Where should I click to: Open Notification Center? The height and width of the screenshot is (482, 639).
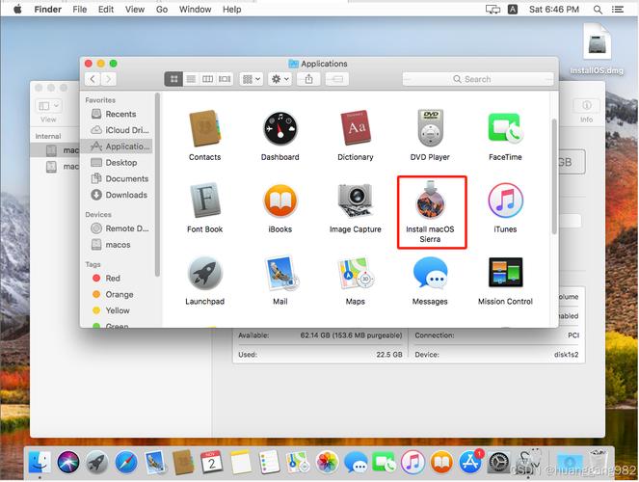pyautogui.click(x=618, y=9)
